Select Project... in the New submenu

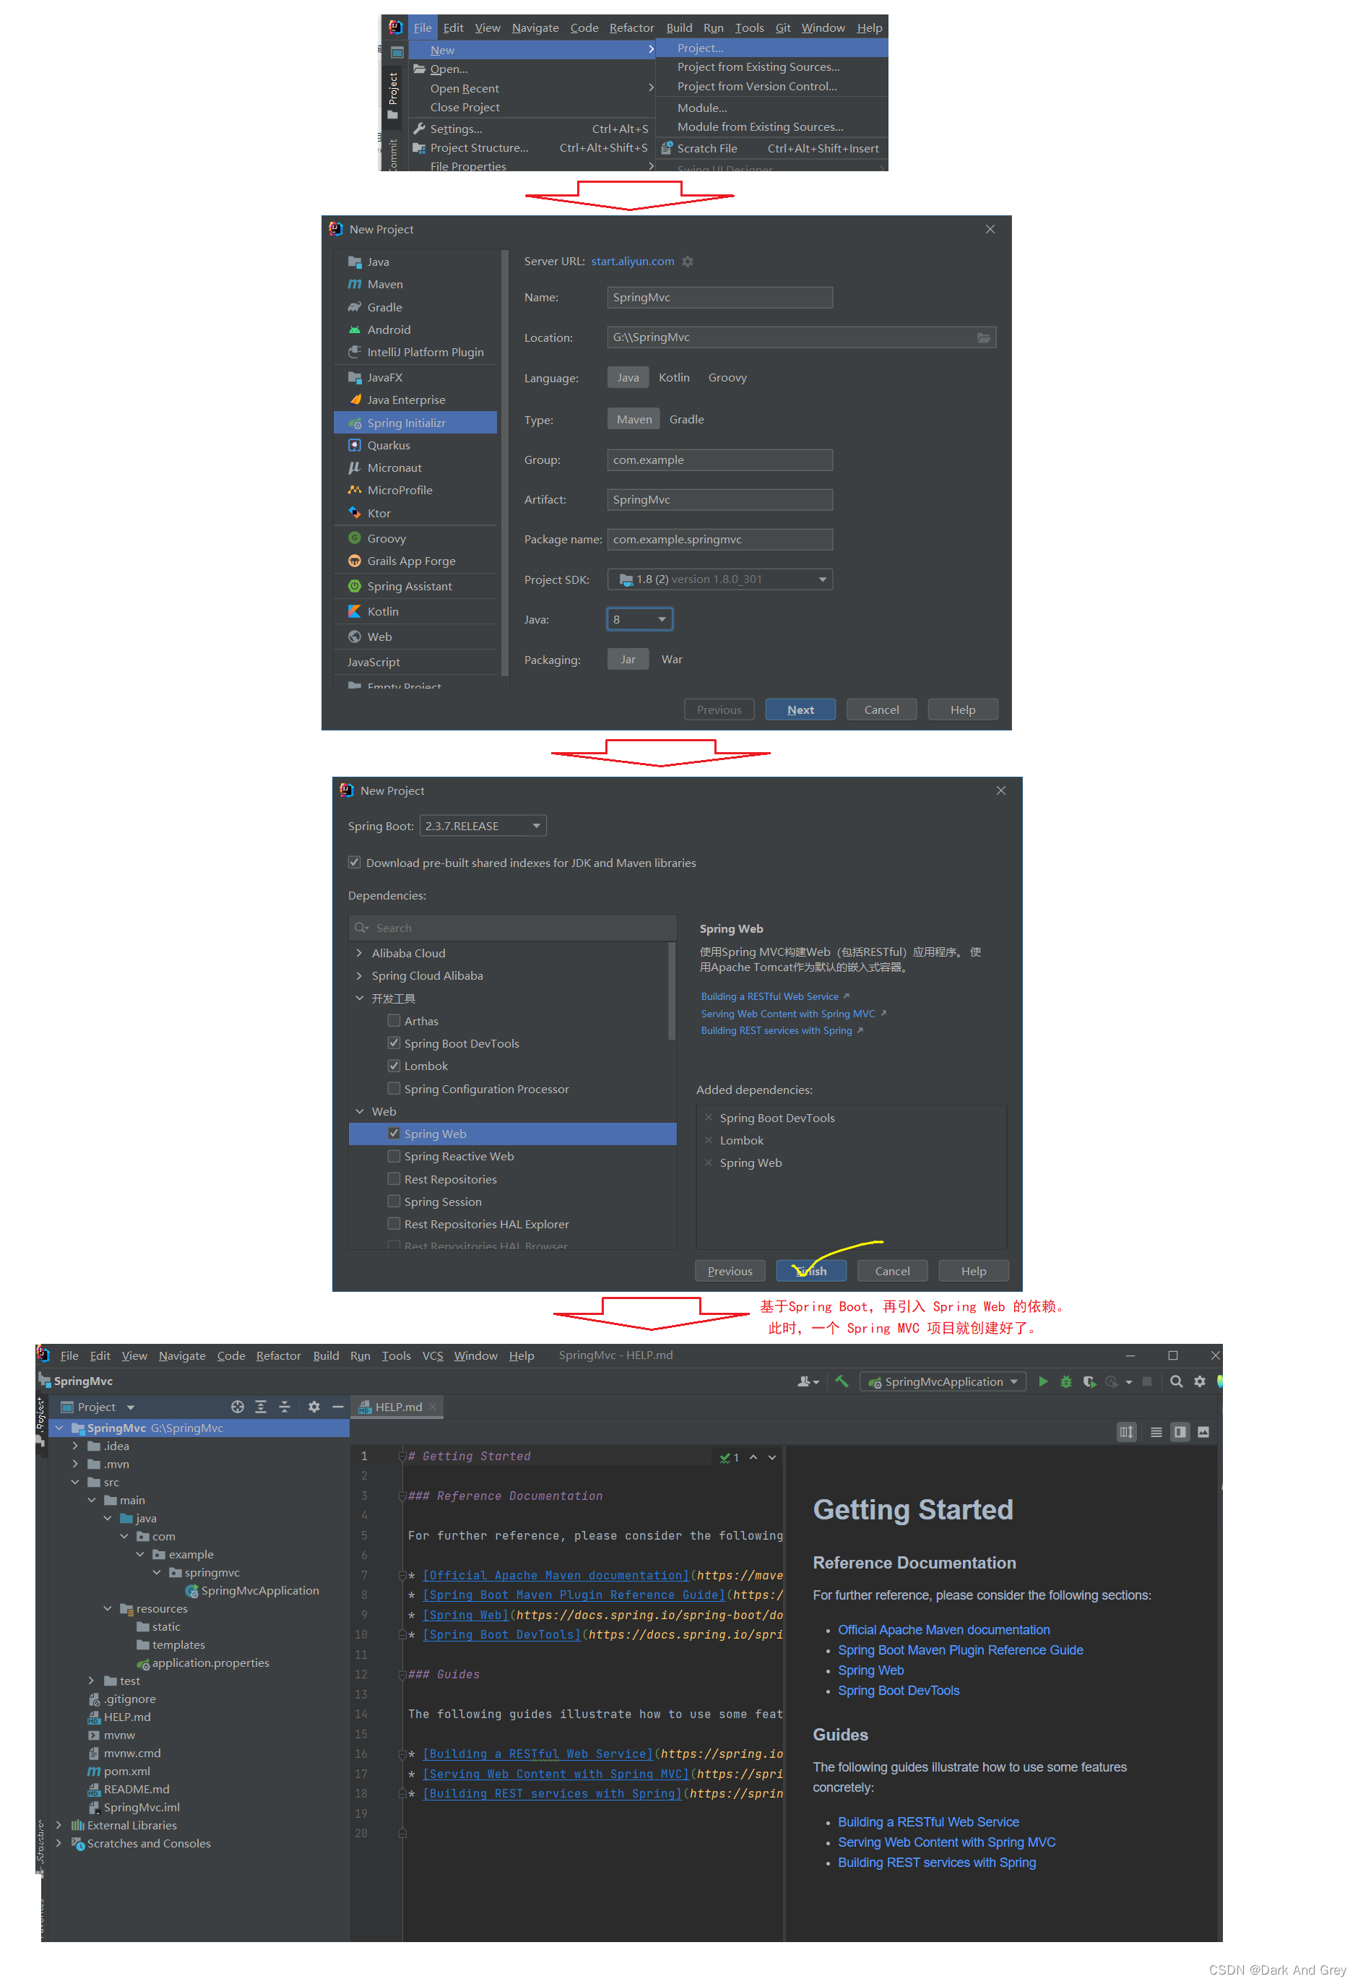[x=771, y=48]
